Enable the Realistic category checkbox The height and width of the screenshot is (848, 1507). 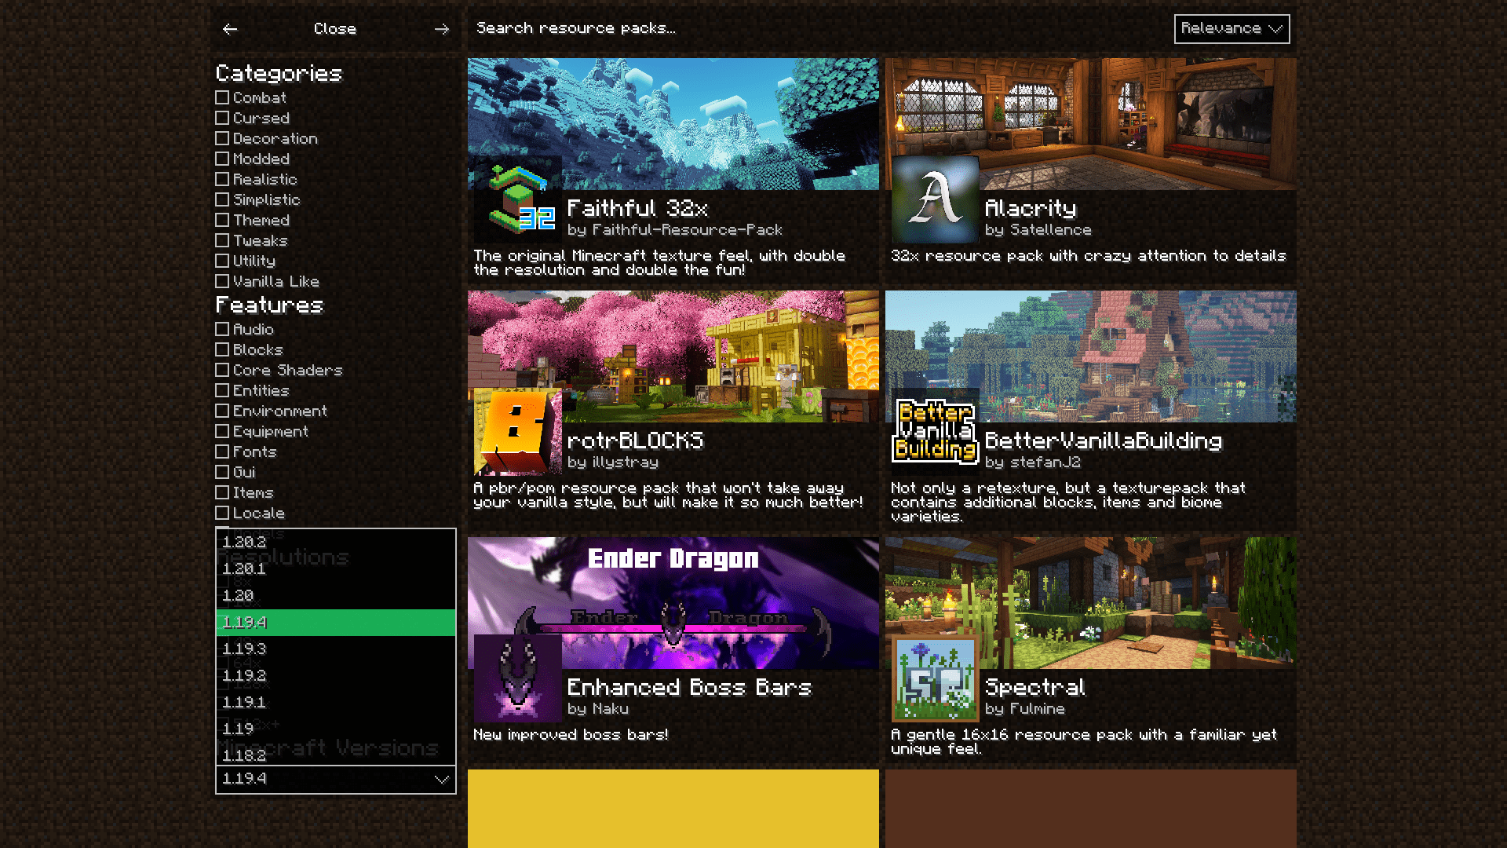click(x=222, y=179)
